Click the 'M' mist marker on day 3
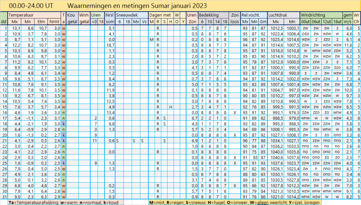 tap(152, 40)
